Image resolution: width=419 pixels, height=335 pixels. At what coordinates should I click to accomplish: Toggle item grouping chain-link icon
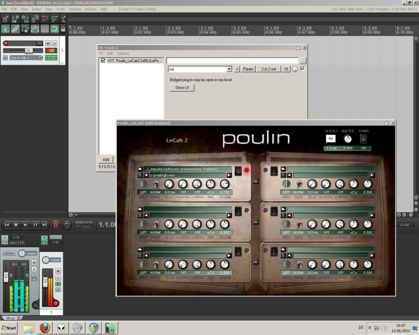click(x=15, y=29)
